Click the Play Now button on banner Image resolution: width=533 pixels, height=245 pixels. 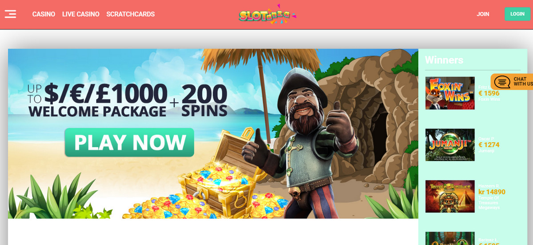(129, 142)
